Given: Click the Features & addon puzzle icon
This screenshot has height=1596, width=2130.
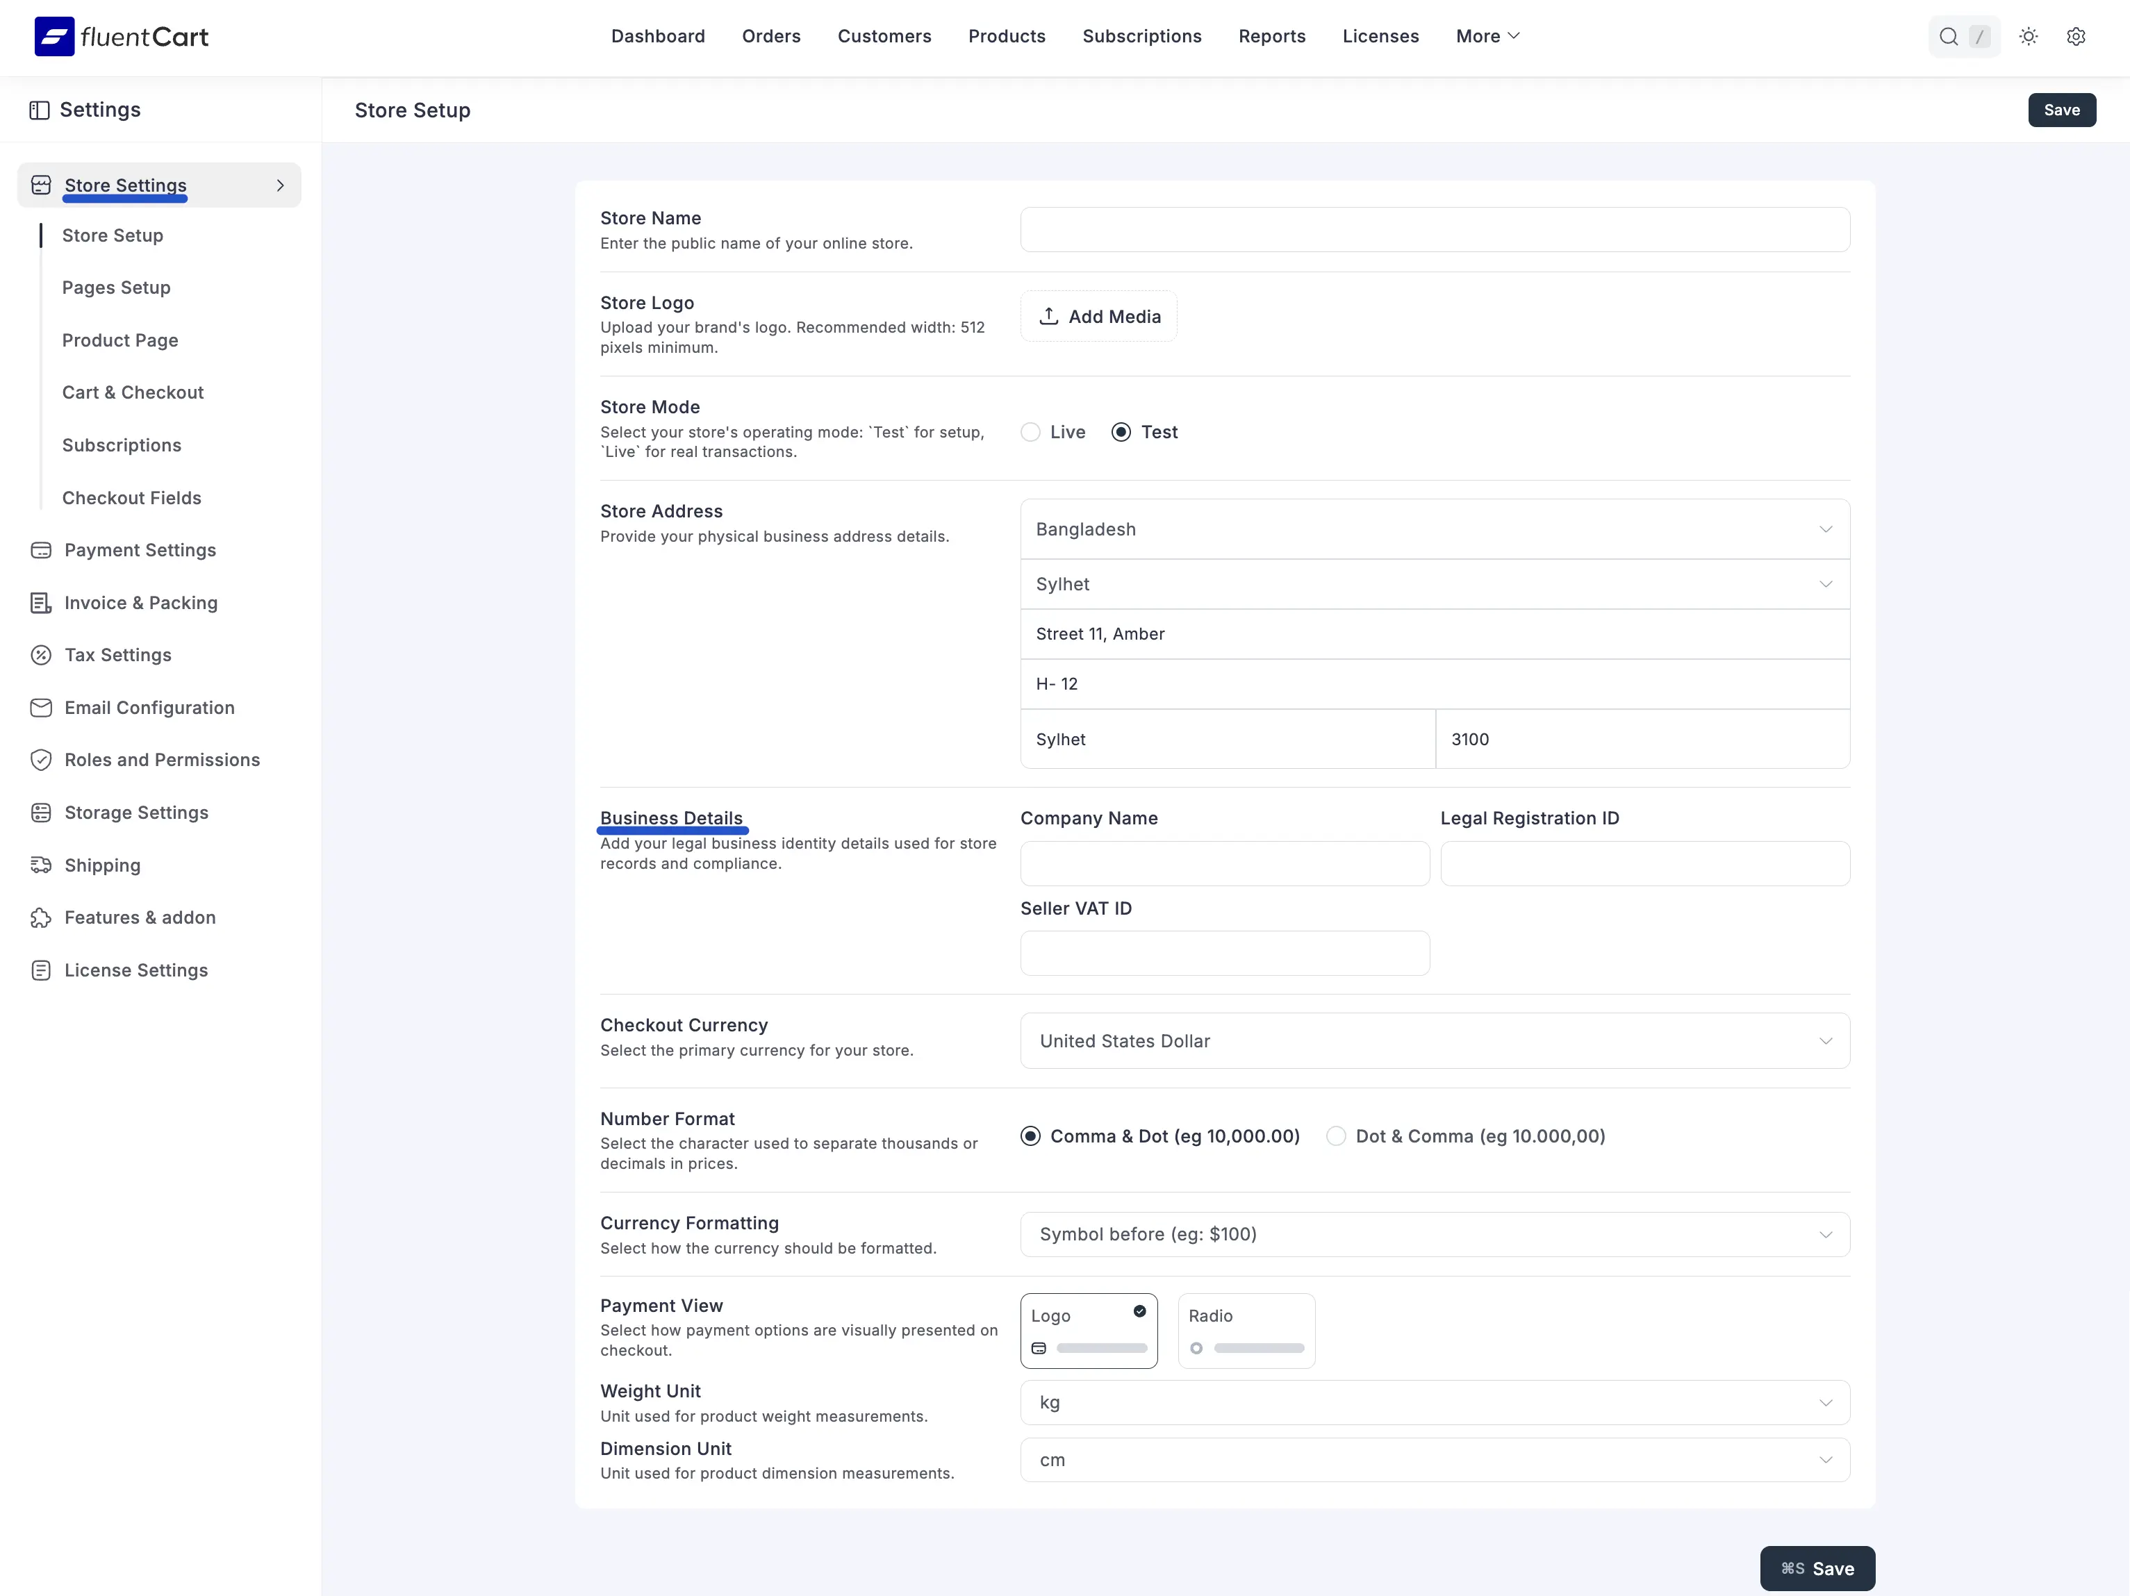Looking at the screenshot, I should (x=40, y=917).
